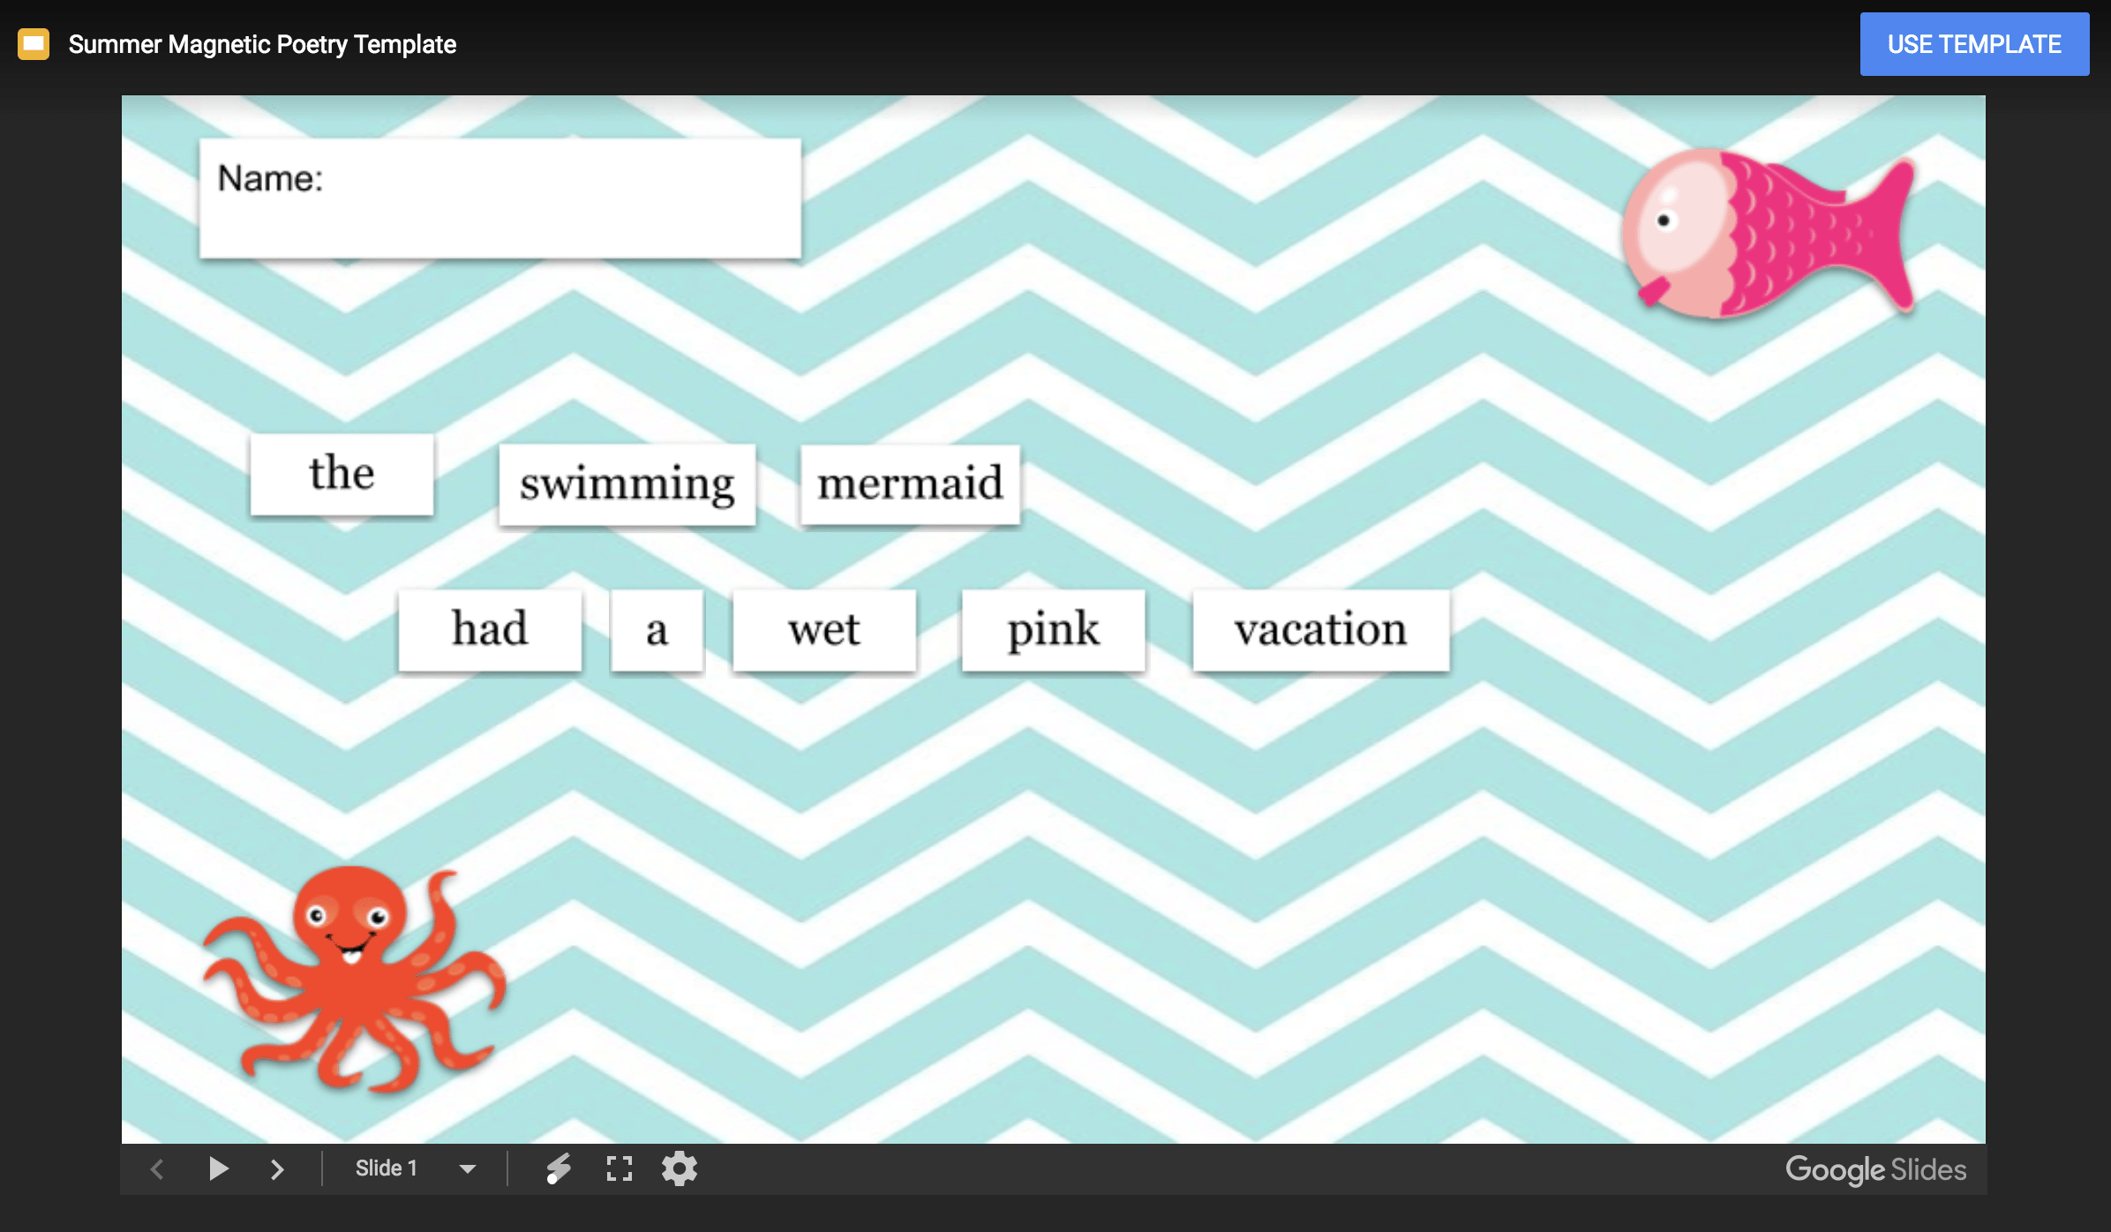The image size is (2111, 1232).
Task: Click the play presentation button
Action: tap(217, 1169)
